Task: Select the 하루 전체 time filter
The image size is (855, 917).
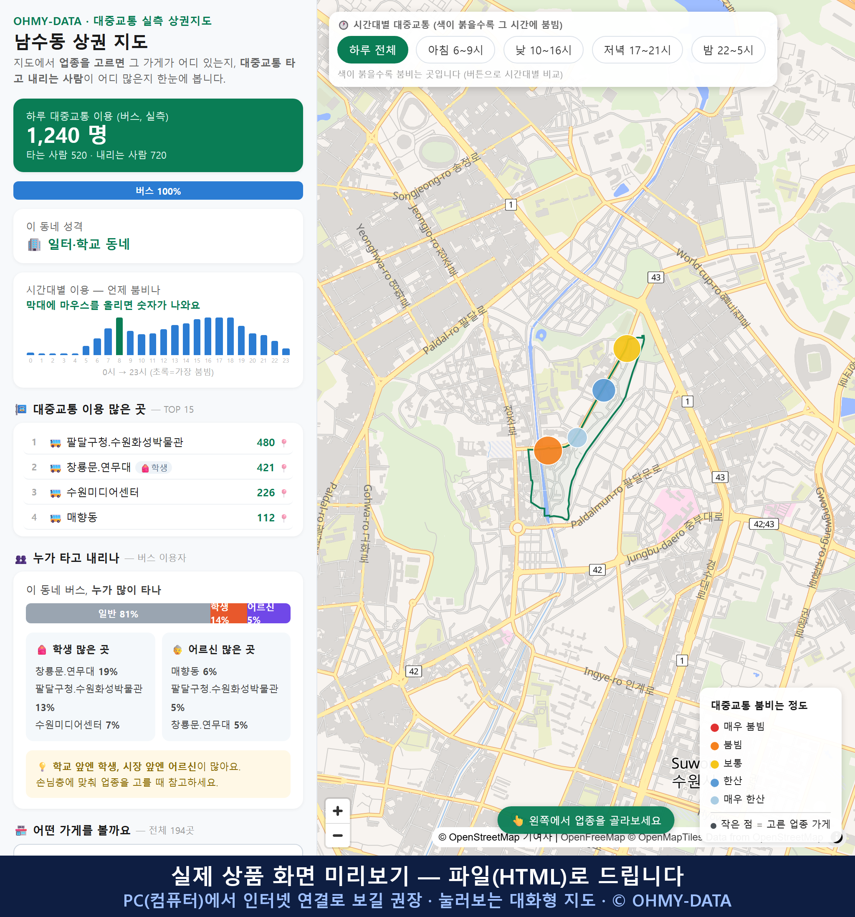Action: 372,50
